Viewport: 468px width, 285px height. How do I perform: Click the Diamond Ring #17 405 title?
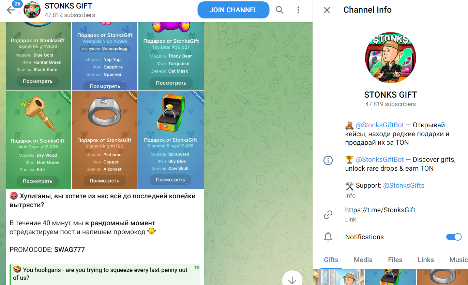click(x=170, y=146)
